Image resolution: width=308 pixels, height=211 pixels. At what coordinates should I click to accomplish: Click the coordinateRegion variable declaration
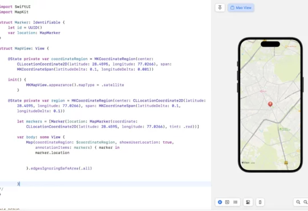[x=70, y=59]
